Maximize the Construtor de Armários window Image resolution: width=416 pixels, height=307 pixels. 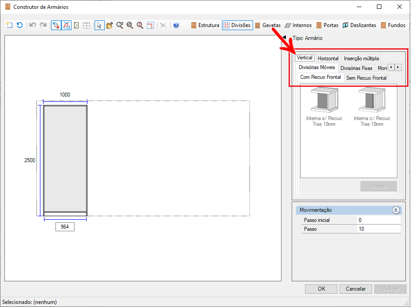379,7
